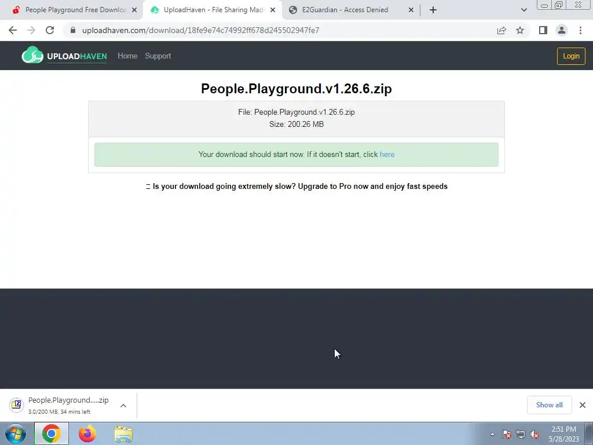Close the People Playground Free Download tab
Image resolution: width=593 pixels, height=445 pixels.
(x=134, y=10)
